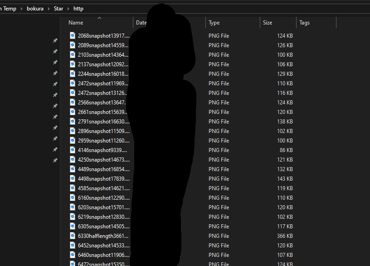Click the 107 KB size value
370x266 pixels.
pyautogui.click(x=285, y=255)
